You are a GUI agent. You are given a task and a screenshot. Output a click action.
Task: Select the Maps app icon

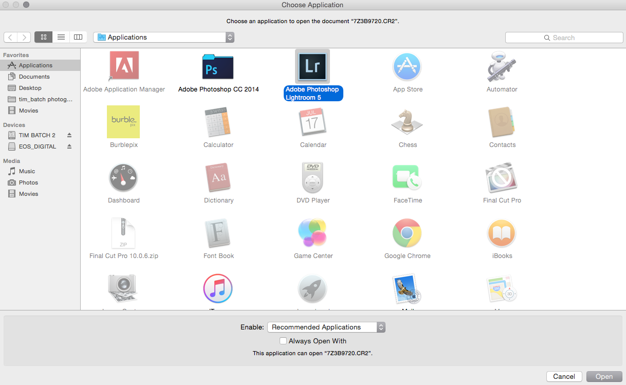502,289
